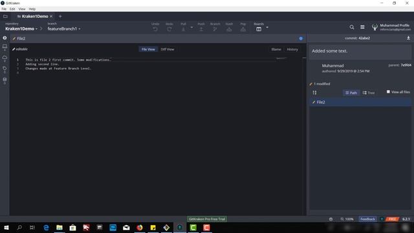414x233 pixels.
Task: Open the Windows Start button
Action: 6,227
